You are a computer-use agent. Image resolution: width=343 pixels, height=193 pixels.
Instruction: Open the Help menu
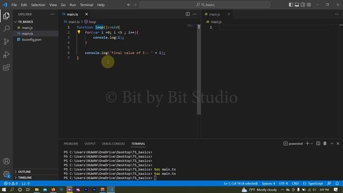[101, 5]
